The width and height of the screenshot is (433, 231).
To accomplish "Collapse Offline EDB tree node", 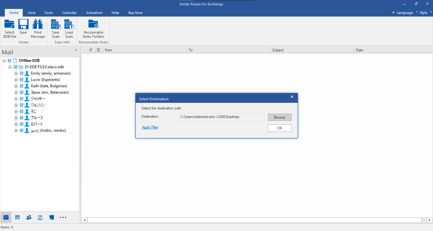I will click(x=4, y=61).
